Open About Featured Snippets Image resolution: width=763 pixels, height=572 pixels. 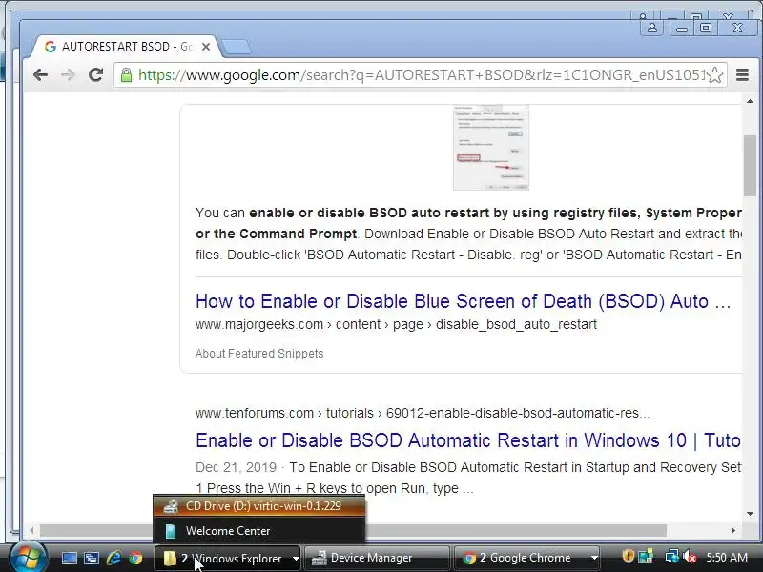(x=259, y=354)
